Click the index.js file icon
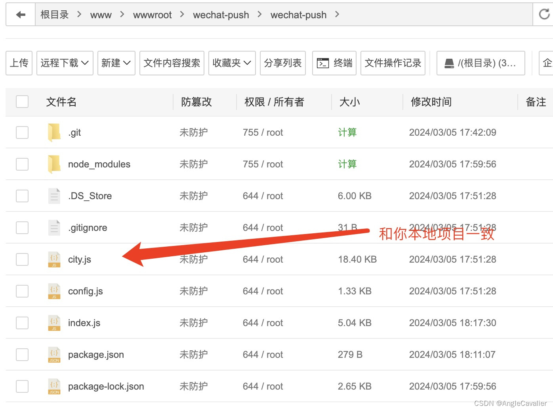553x411 pixels. [x=54, y=323]
